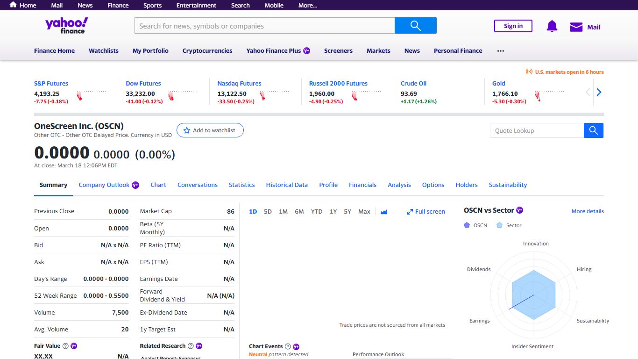Open the more navigation ellipsis
Image resolution: width=638 pixels, height=359 pixels.
[x=501, y=50]
